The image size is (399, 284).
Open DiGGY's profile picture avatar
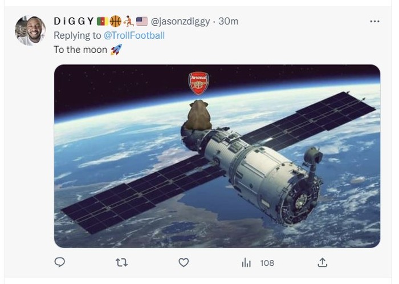point(30,31)
